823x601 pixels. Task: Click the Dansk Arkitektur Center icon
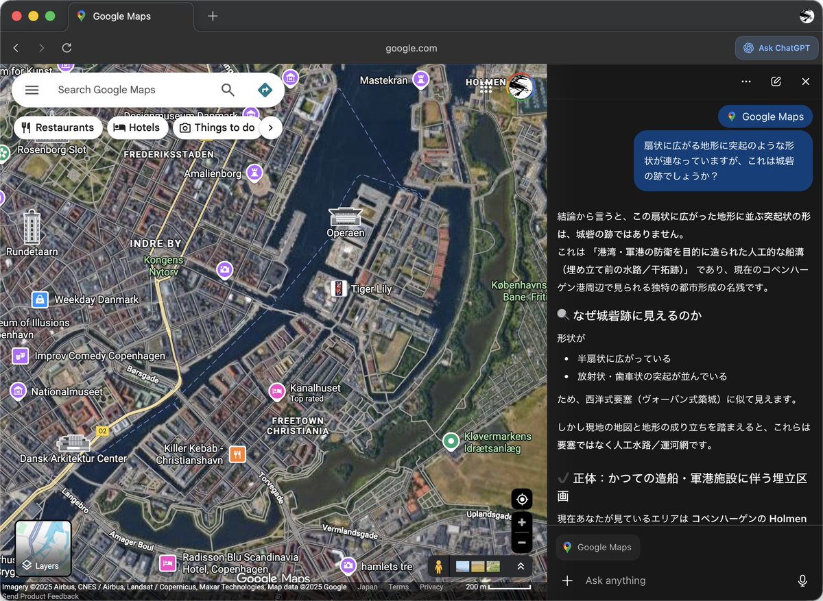(x=73, y=443)
